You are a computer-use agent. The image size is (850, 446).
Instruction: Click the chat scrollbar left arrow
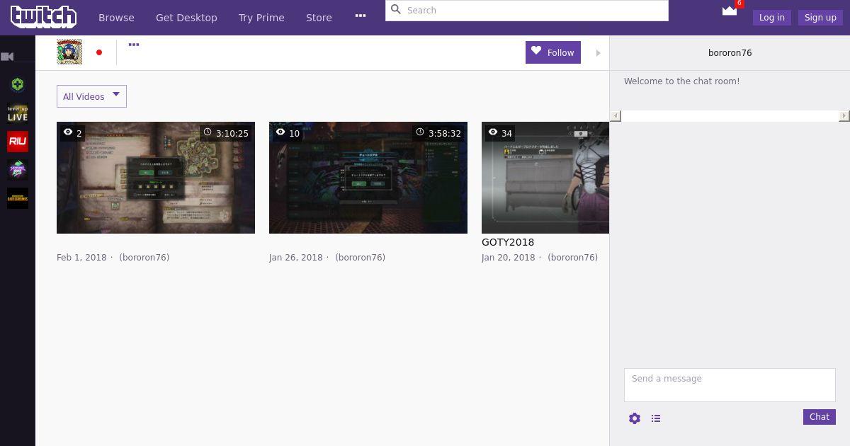point(616,115)
